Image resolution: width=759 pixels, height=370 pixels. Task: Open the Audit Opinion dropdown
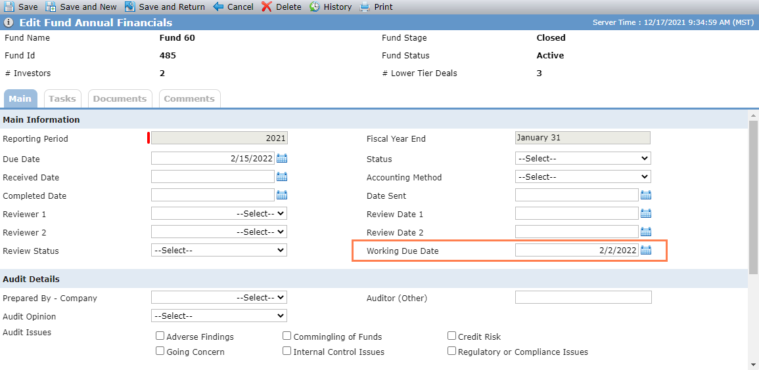[x=219, y=316]
